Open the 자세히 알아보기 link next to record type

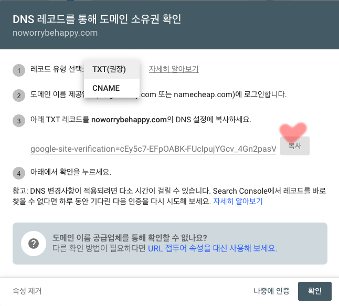click(x=174, y=69)
